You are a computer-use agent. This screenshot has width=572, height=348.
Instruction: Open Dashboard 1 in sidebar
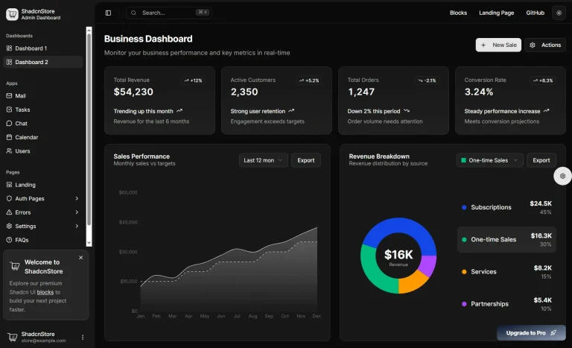click(x=43, y=48)
